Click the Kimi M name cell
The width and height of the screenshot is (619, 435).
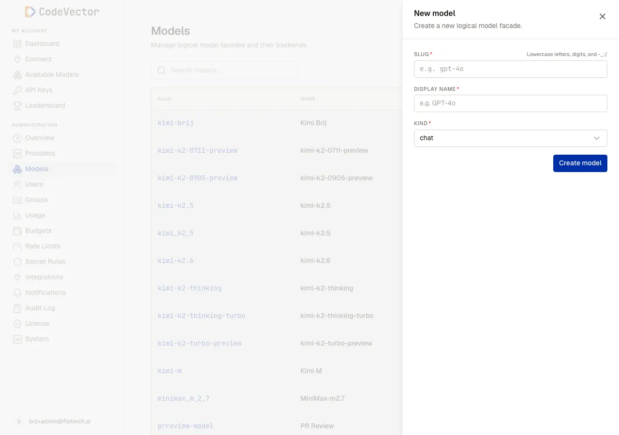pos(311,371)
